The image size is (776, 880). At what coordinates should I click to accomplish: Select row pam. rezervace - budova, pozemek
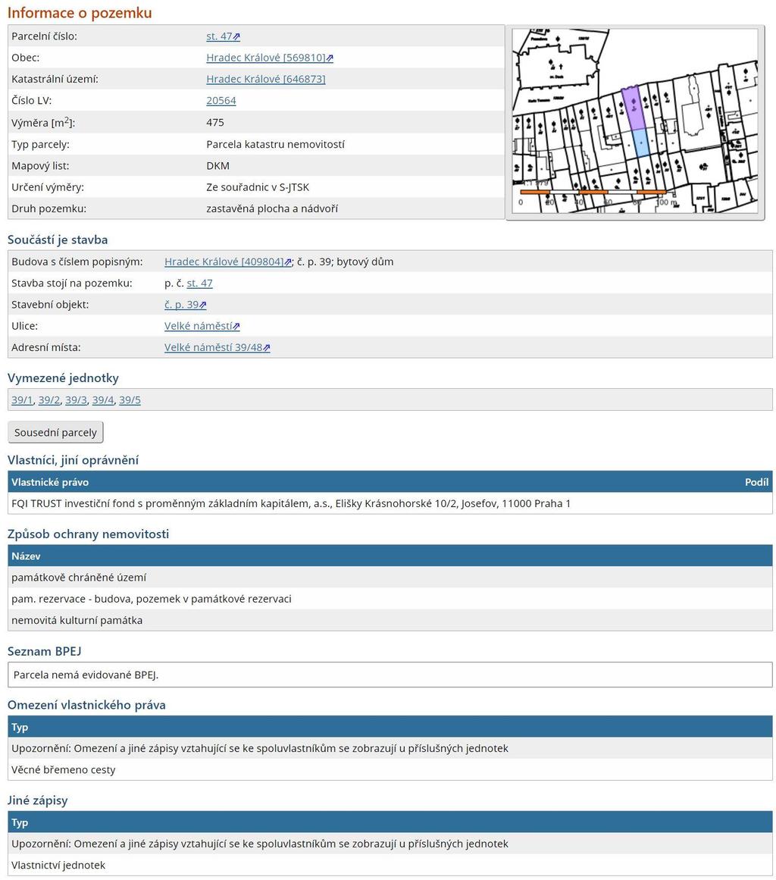pyautogui.click(x=390, y=599)
